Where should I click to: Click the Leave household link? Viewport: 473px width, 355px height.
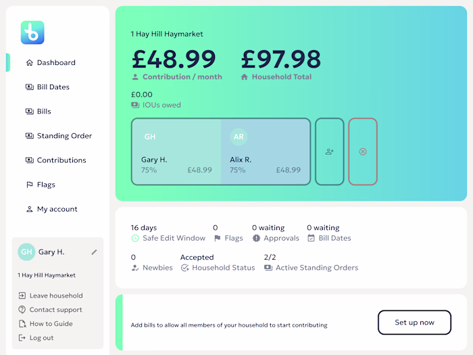[55, 295]
